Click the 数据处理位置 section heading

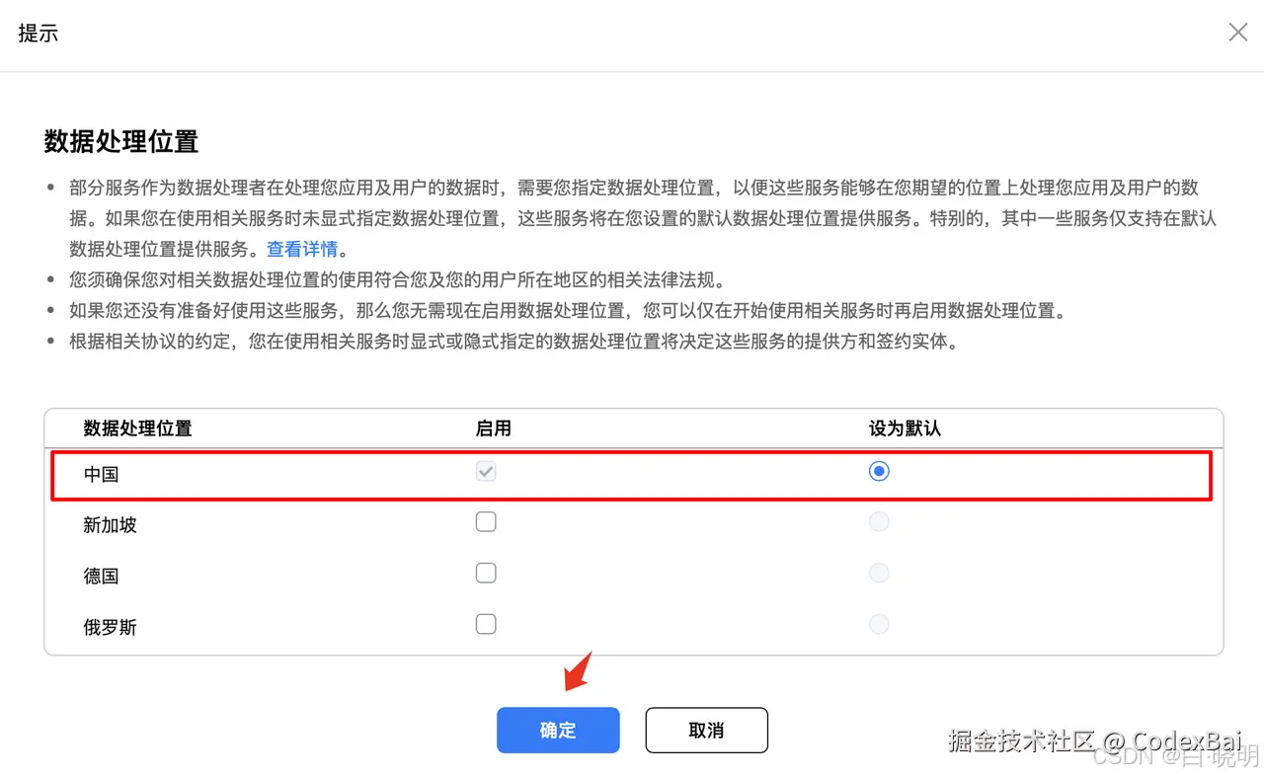pyautogui.click(x=119, y=142)
